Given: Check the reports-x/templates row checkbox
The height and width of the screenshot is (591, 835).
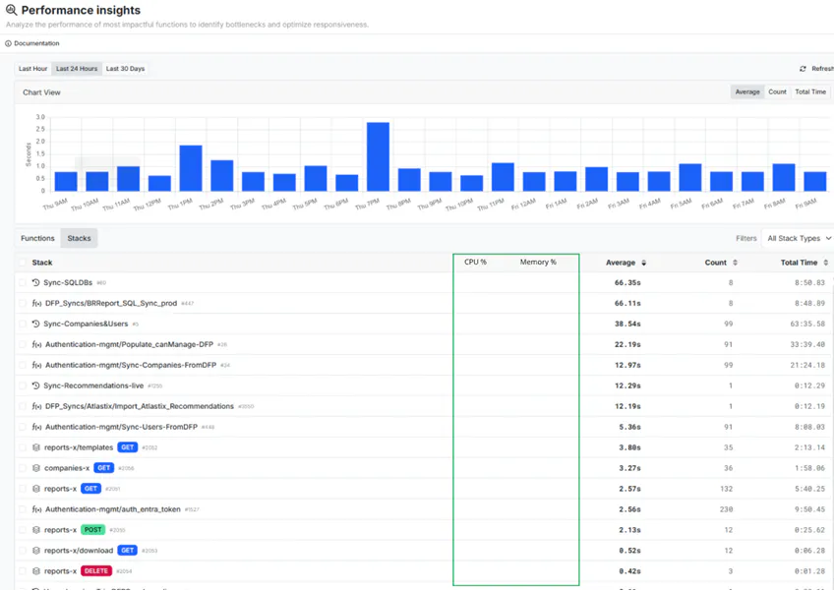Looking at the screenshot, I should 23,447.
